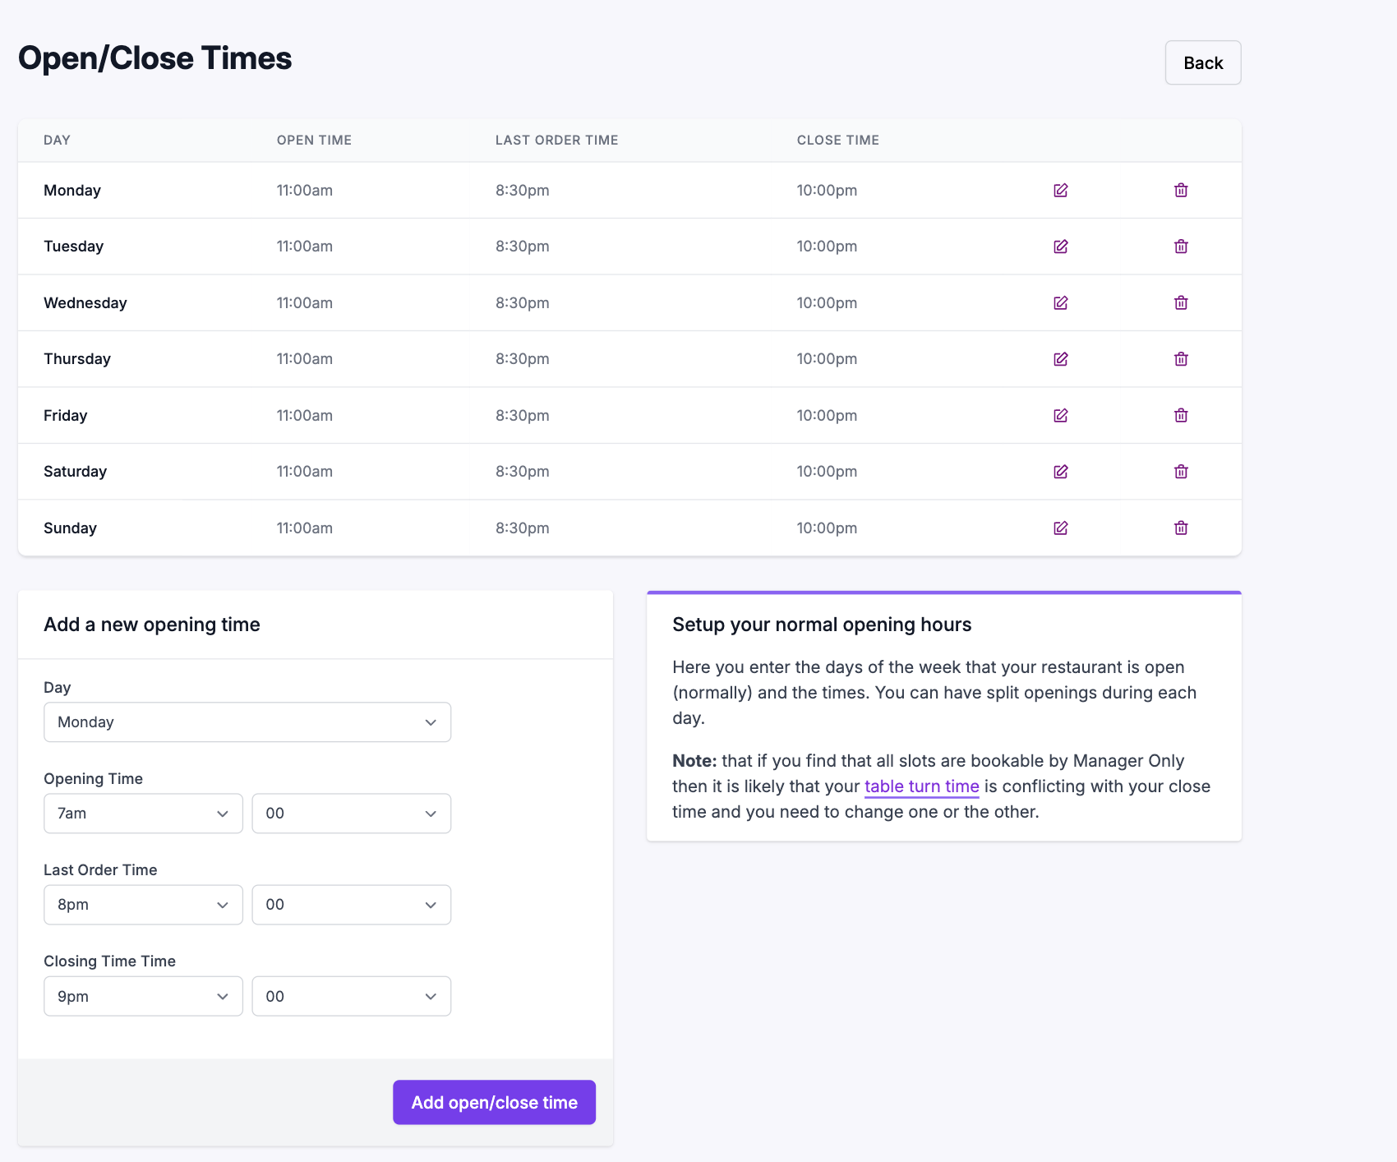This screenshot has height=1162, width=1397.
Task: Click Add open/close time button
Action: tap(494, 1102)
